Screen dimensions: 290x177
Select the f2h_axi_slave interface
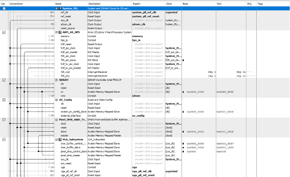(x=68, y=60)
